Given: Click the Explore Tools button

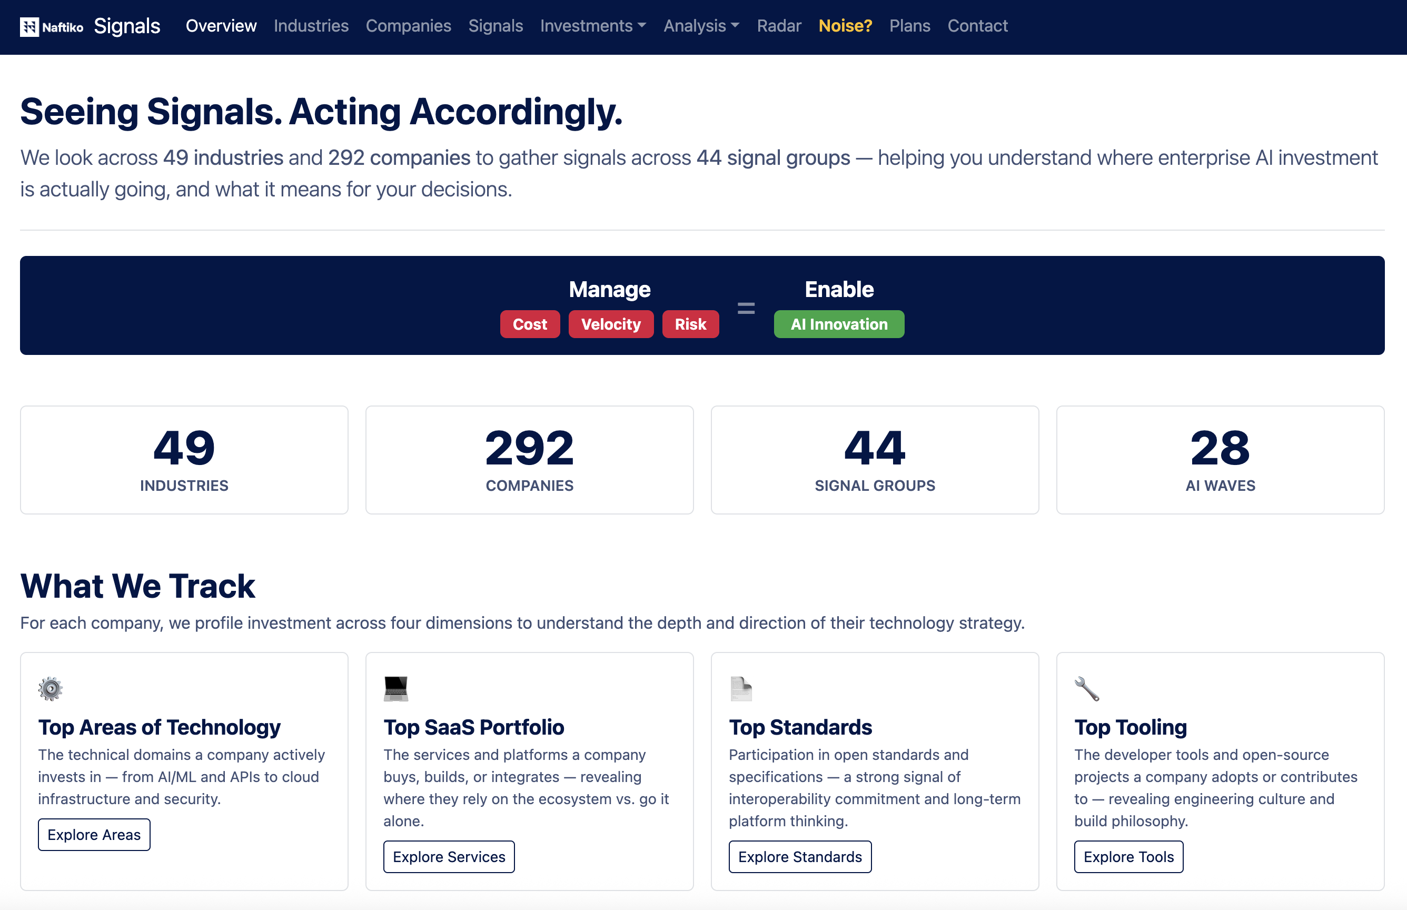Looking at the screenshot, I should coord(1128,856).
